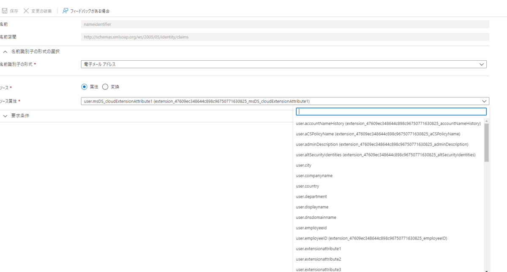This screenshot has height=272, width=507.
Task: Click the selected user.msDS_cloudExtensionAttribute1 value
Action: pyautogui.click(x=196, y=101)
